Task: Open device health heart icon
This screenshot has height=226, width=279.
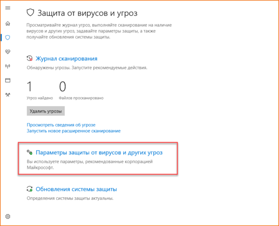Action: (x=7, y=52)
